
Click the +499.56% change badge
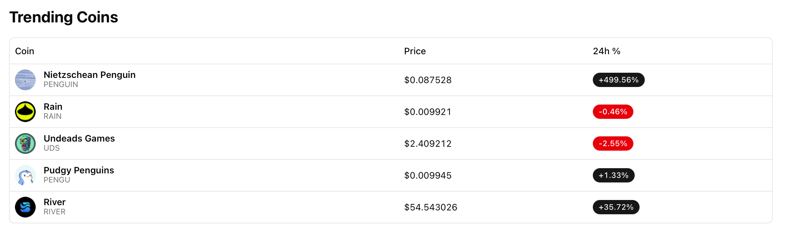(x=618, y=80)
